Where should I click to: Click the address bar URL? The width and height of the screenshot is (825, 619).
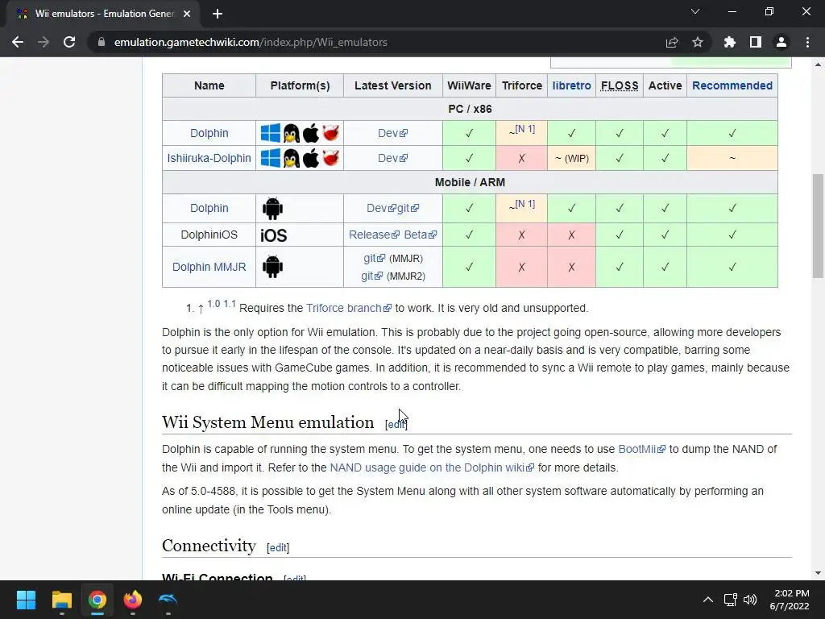tap(251, 42)
